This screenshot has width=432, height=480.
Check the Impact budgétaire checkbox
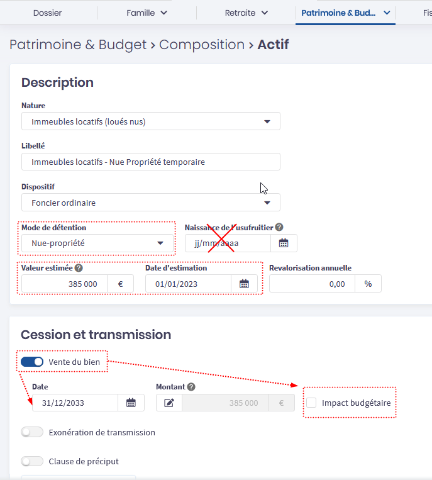pos(312,403)
